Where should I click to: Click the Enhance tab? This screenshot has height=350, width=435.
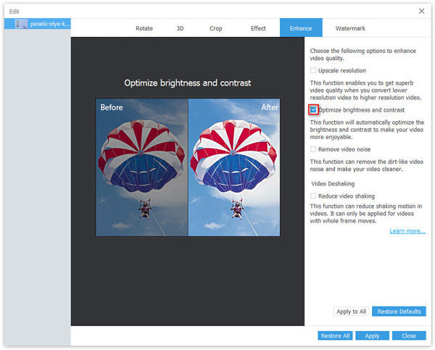click(301, 28)
